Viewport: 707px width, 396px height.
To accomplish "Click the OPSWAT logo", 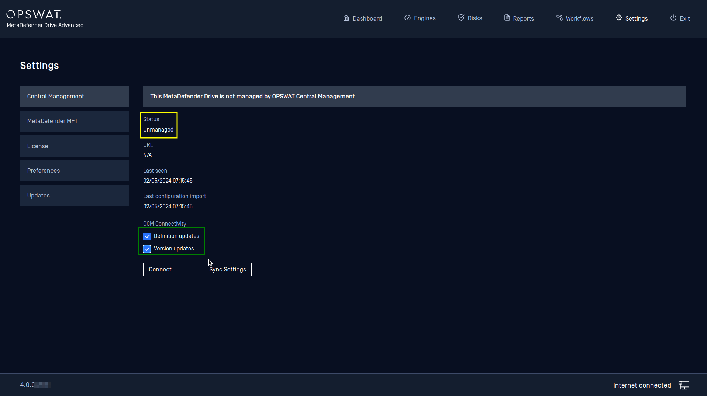I will pos(34,14).
